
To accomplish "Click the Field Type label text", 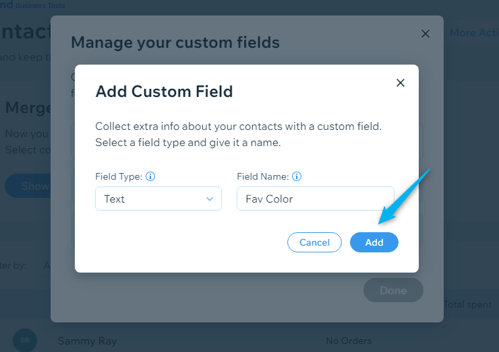I will click(119, 176).
